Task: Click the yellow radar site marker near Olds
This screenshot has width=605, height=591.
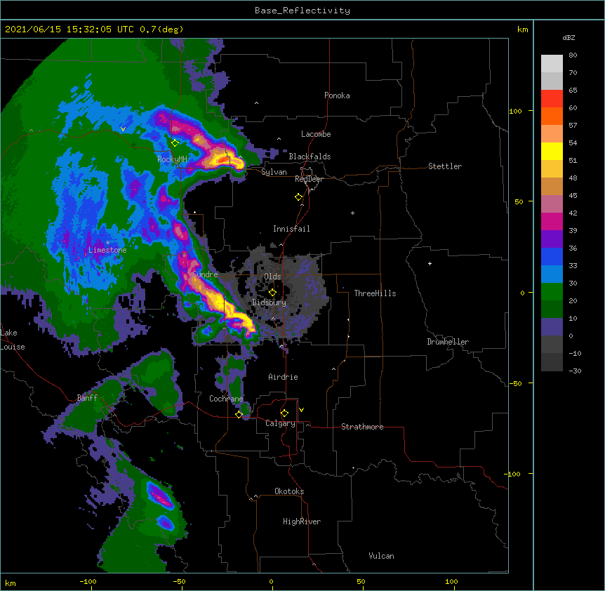Action: click(272, 293)
